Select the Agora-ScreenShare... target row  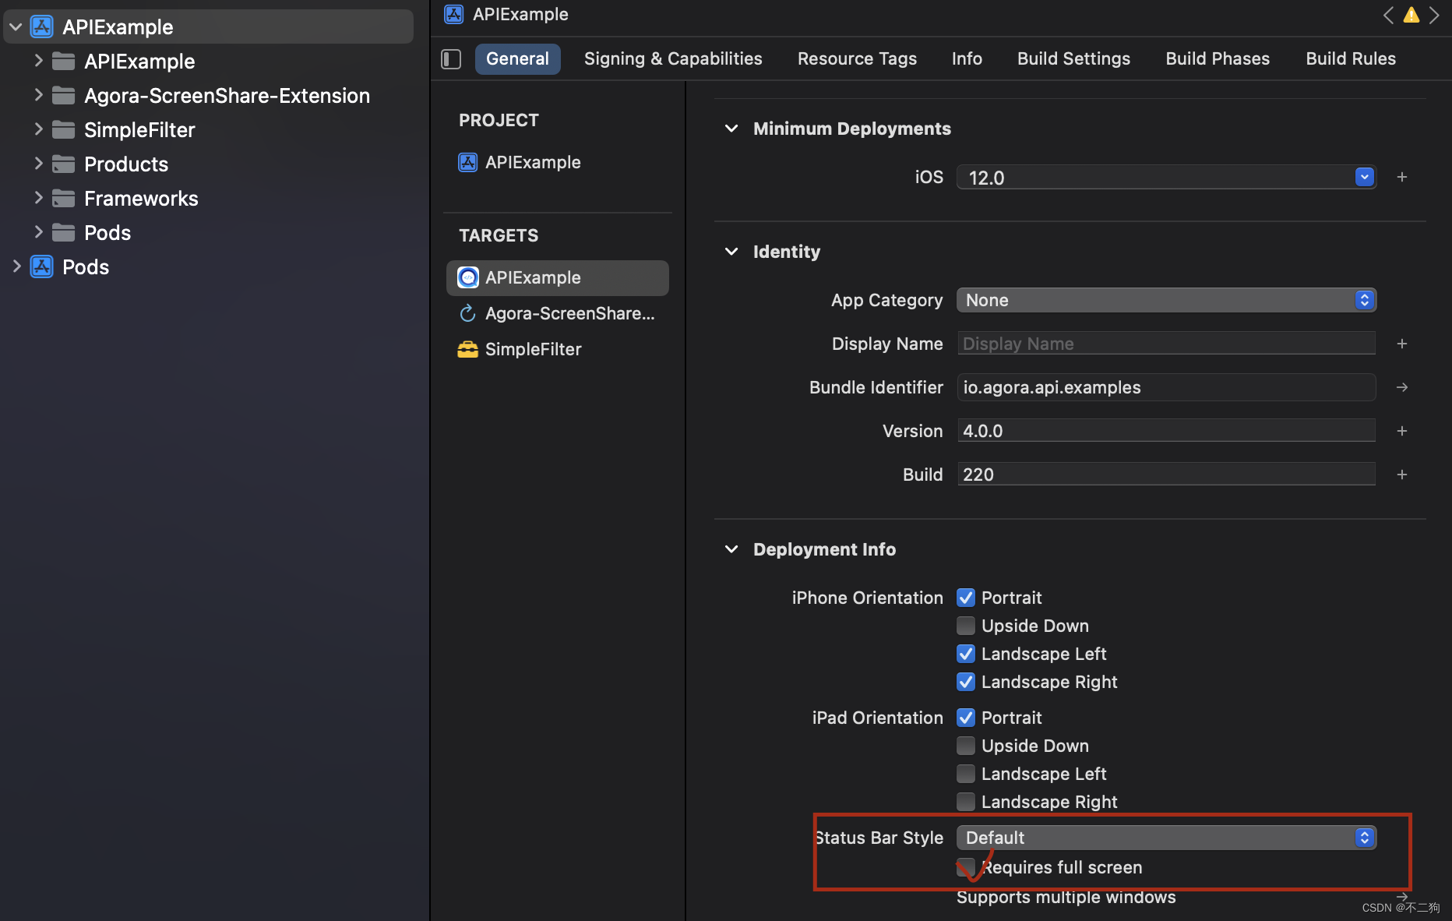[x=558, y=313]
